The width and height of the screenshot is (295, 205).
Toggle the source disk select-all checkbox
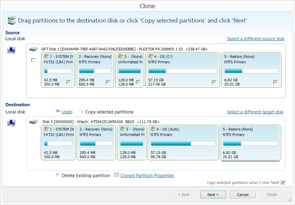click(33, 61)
